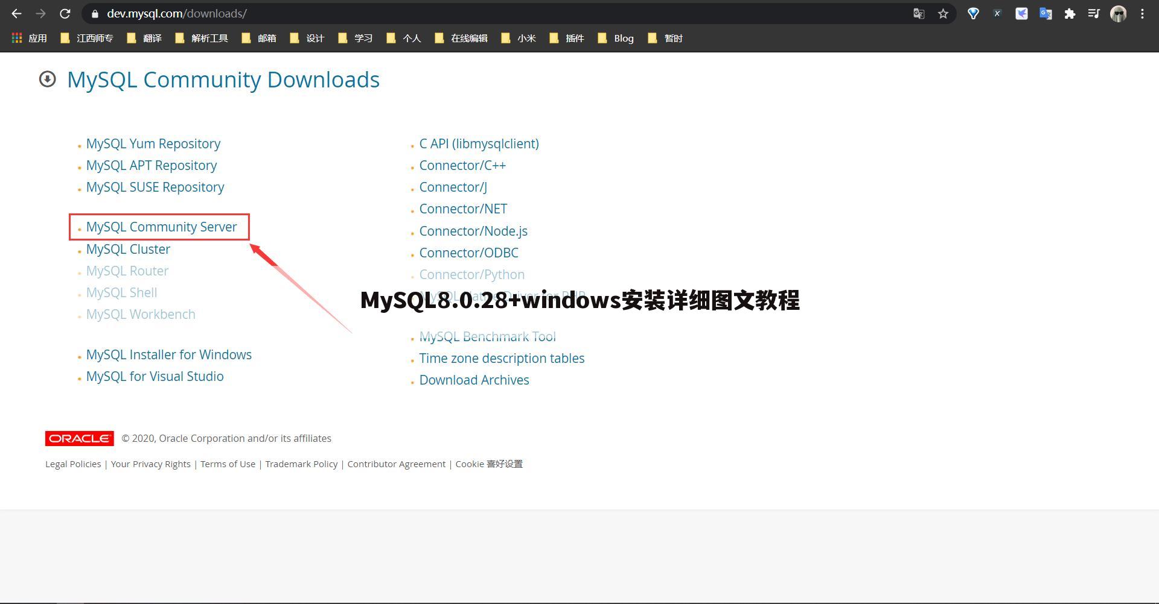
Task: Open the 学习 bookmark folder
Action: [x=356, y=38]
